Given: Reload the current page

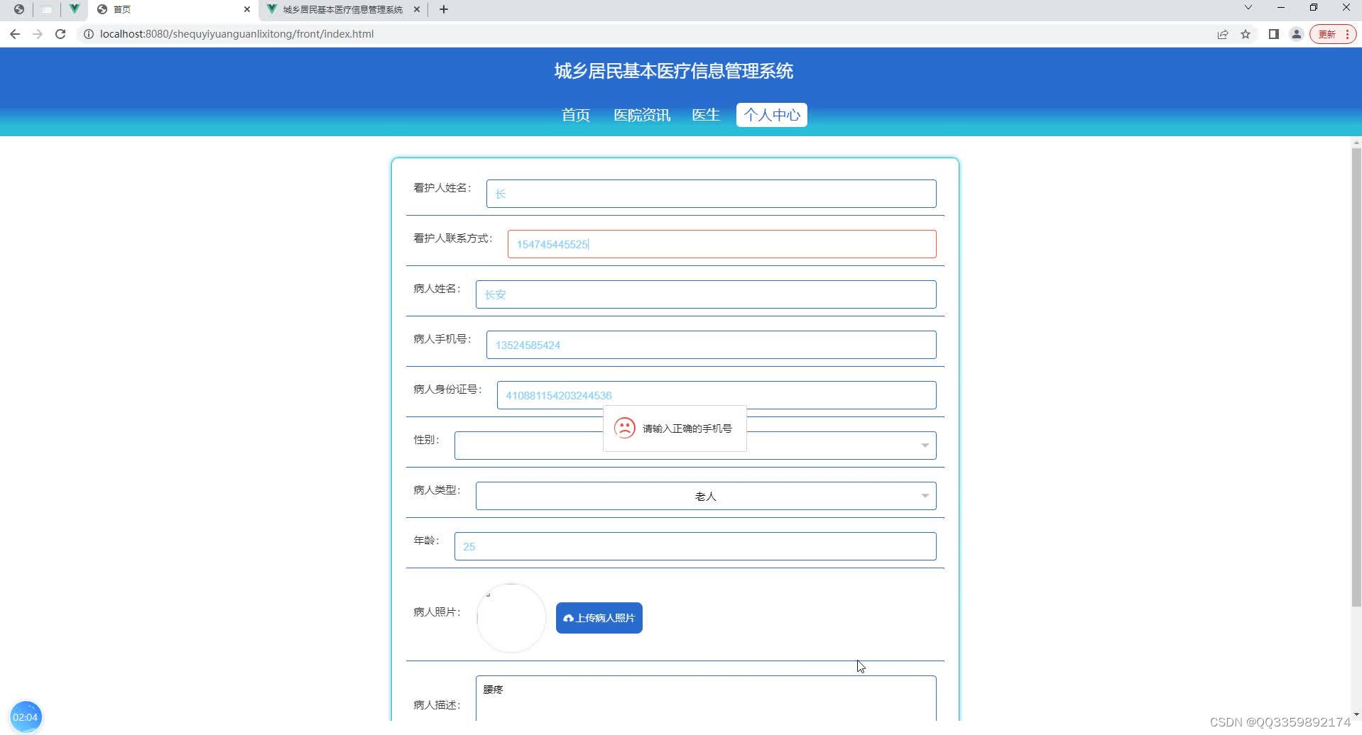Looking at the screenshot, I should click(x=60, y=34).
